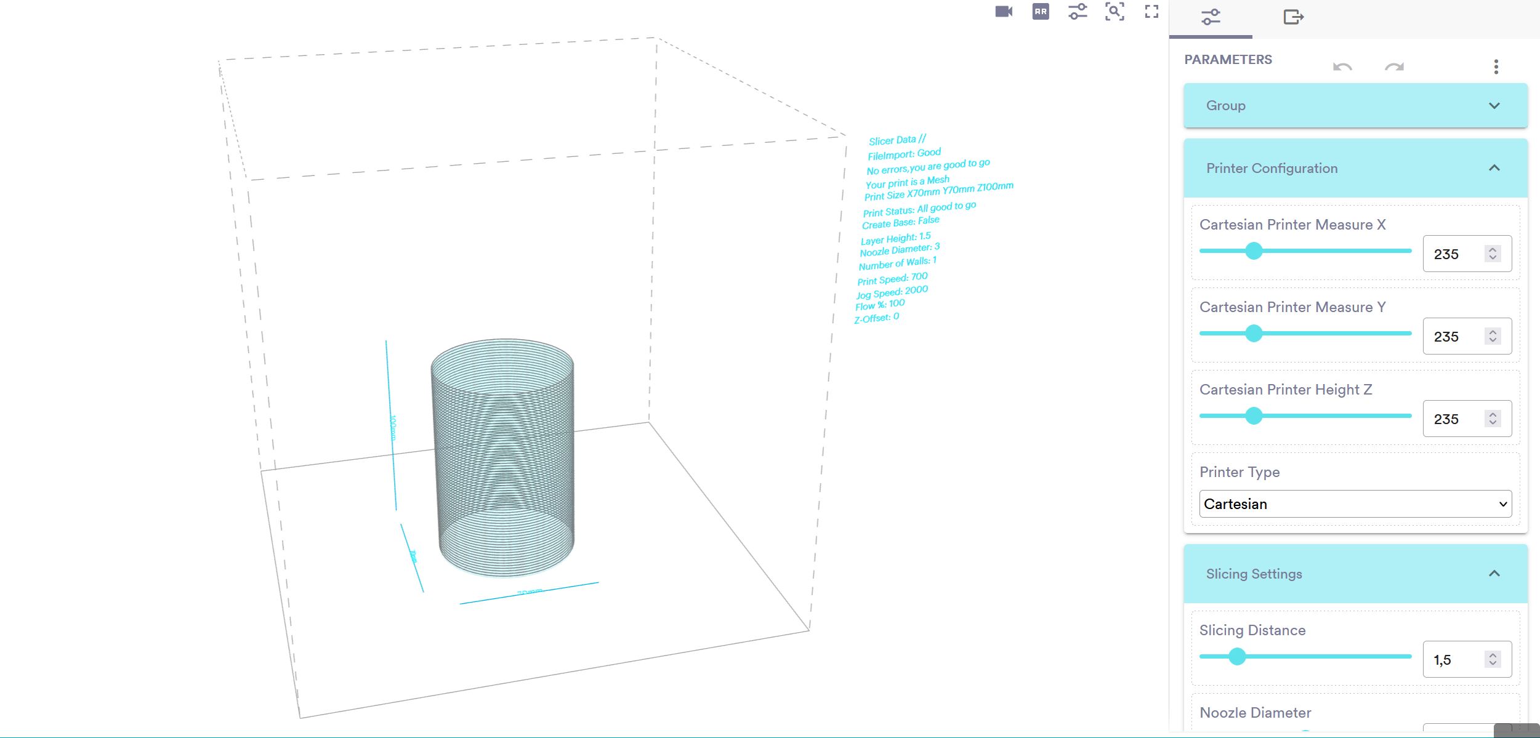Click the Cartesian Printer Measure Y input field

1459,335
